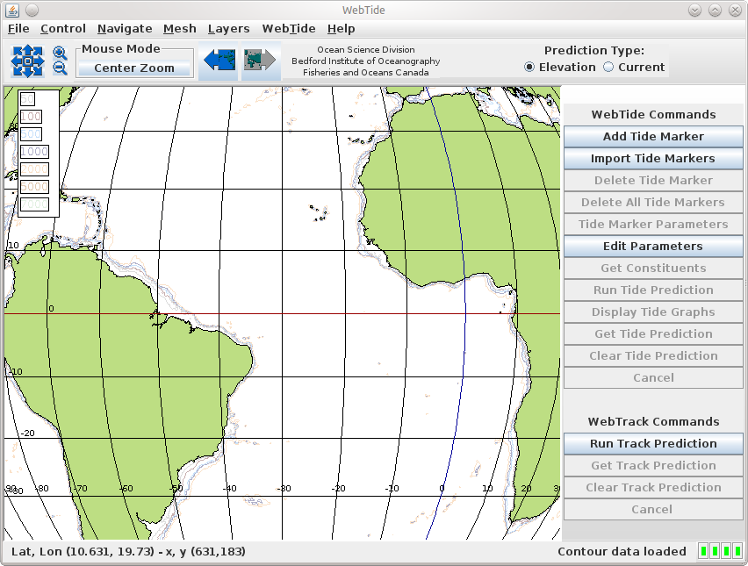Click the Add Tide Marker button

point(653,137)
